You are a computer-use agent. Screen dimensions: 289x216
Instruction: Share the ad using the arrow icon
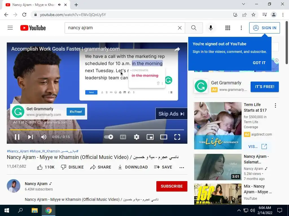177,49
